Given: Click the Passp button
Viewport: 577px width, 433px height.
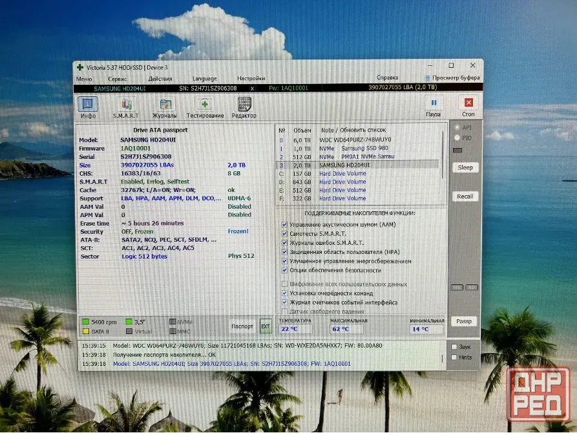Looking at the screenshot, I should click(464, 321).
